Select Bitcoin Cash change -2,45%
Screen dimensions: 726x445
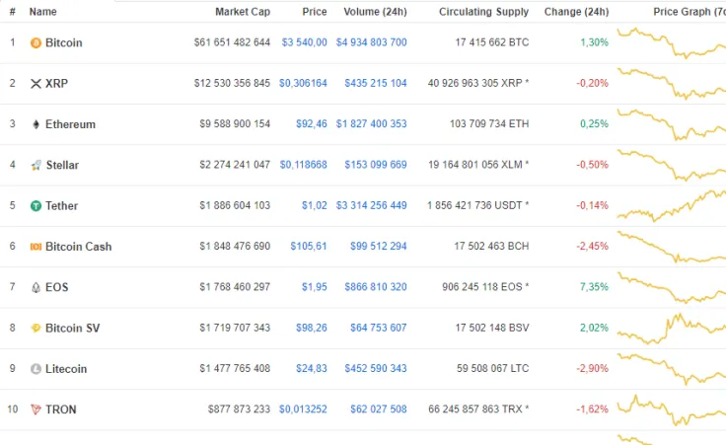tap(592, 247)
